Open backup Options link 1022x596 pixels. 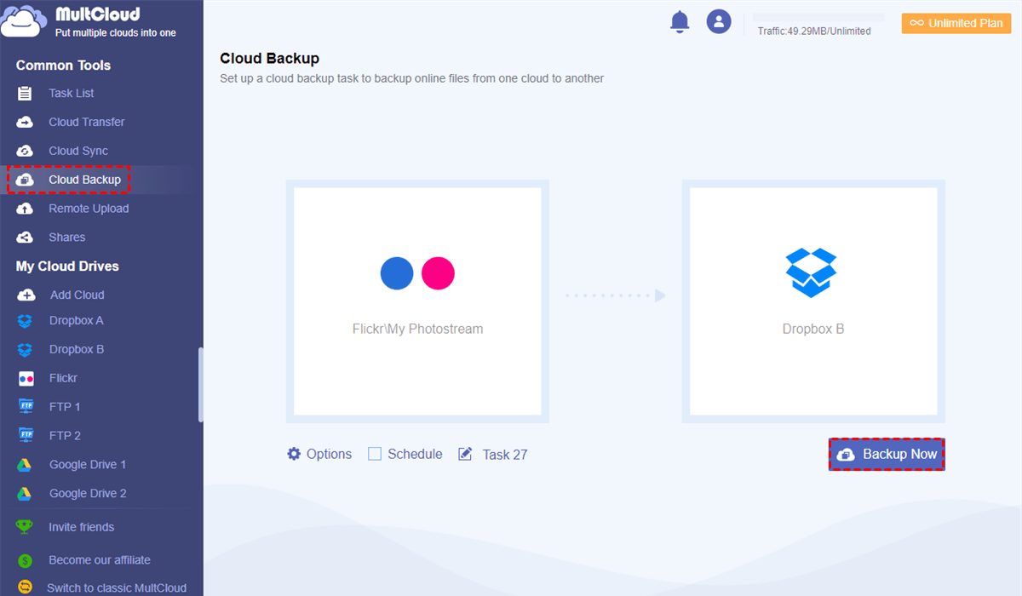329,455
